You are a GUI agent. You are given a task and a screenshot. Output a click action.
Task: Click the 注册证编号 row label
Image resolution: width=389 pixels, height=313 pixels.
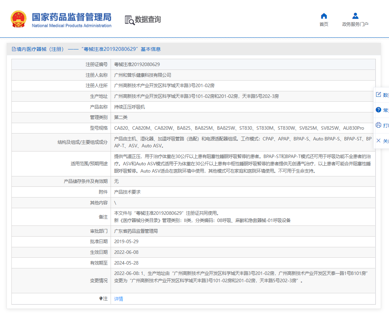tap(96, 65)
